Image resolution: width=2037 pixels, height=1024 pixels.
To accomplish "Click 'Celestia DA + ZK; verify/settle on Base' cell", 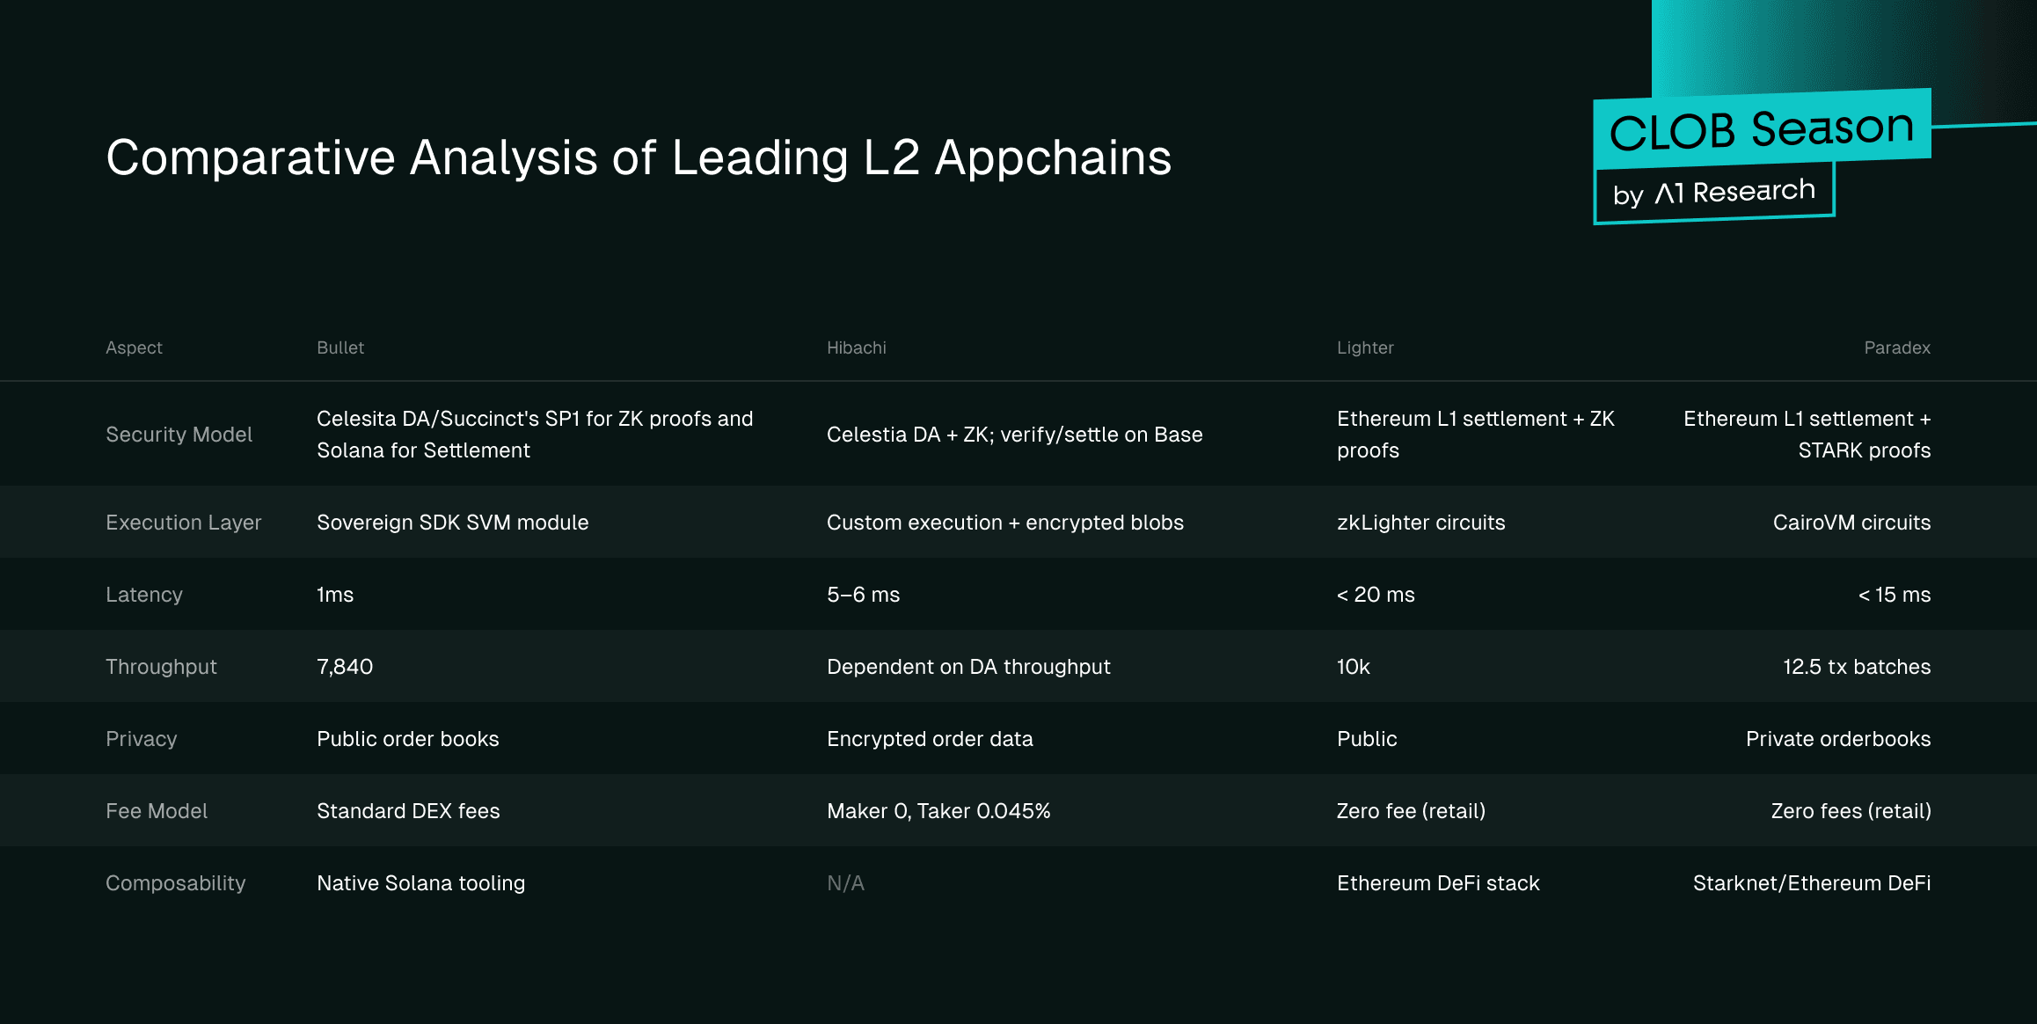I will click(x=1014, y=435).
